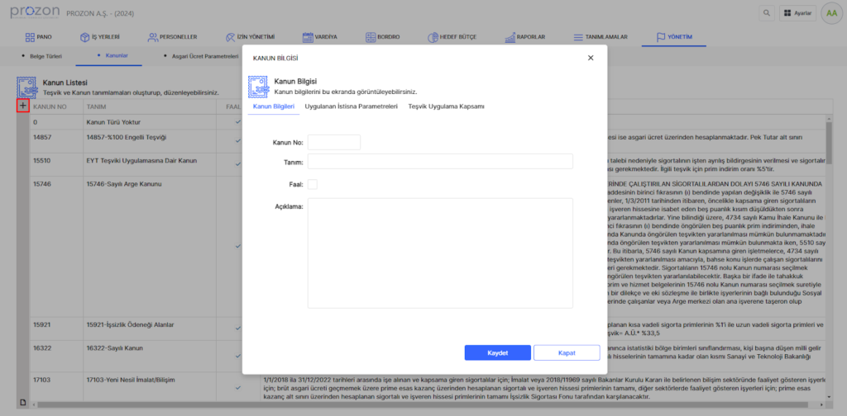Click the document icon at the bottom left
Screen dimensions: 847x416
pos(23,402)
